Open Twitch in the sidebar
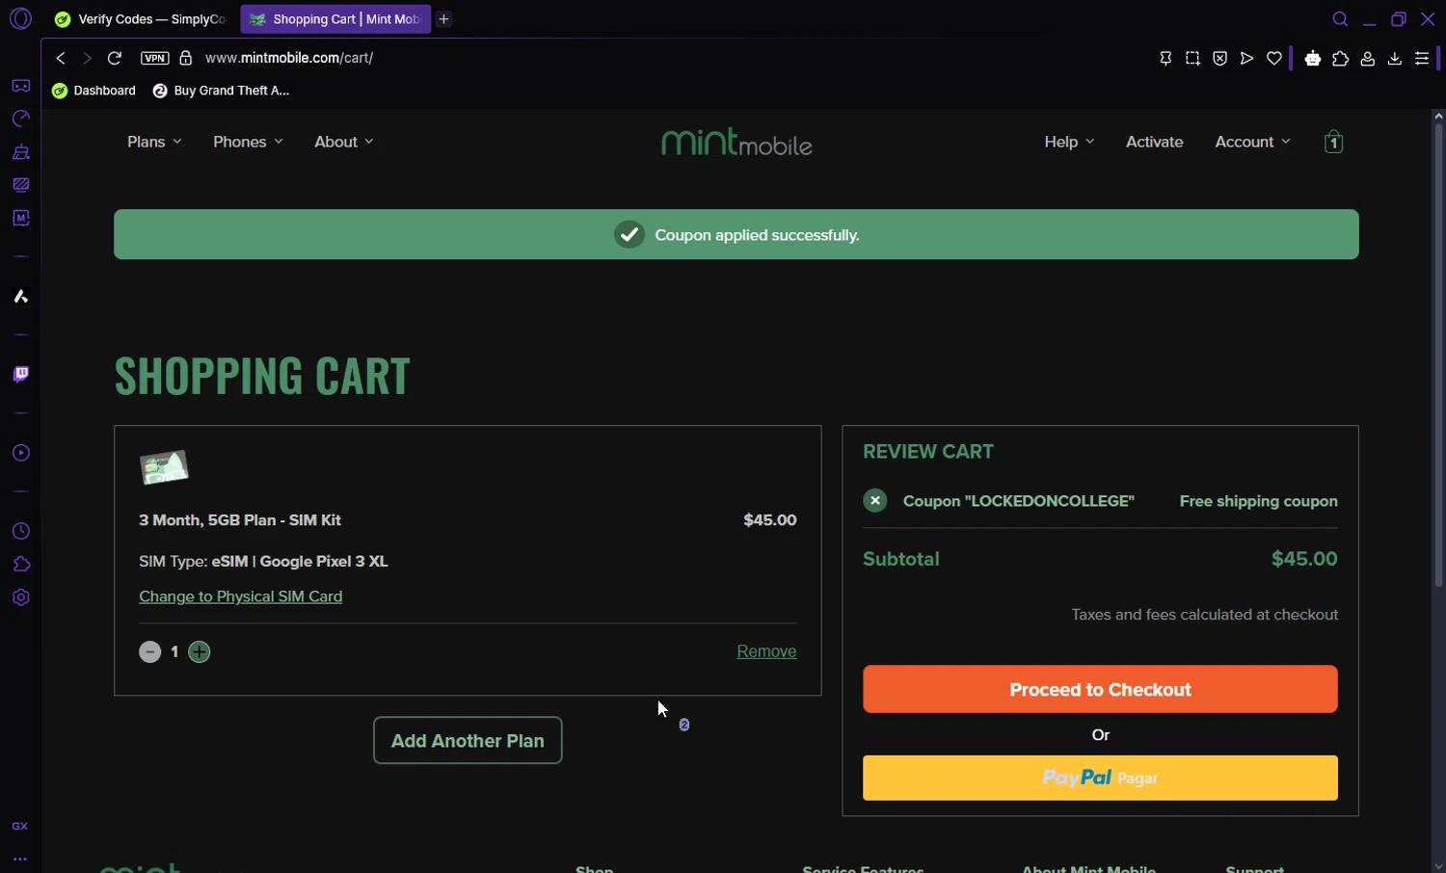This screenshot has height=873, width=1446. pos(20,374)
